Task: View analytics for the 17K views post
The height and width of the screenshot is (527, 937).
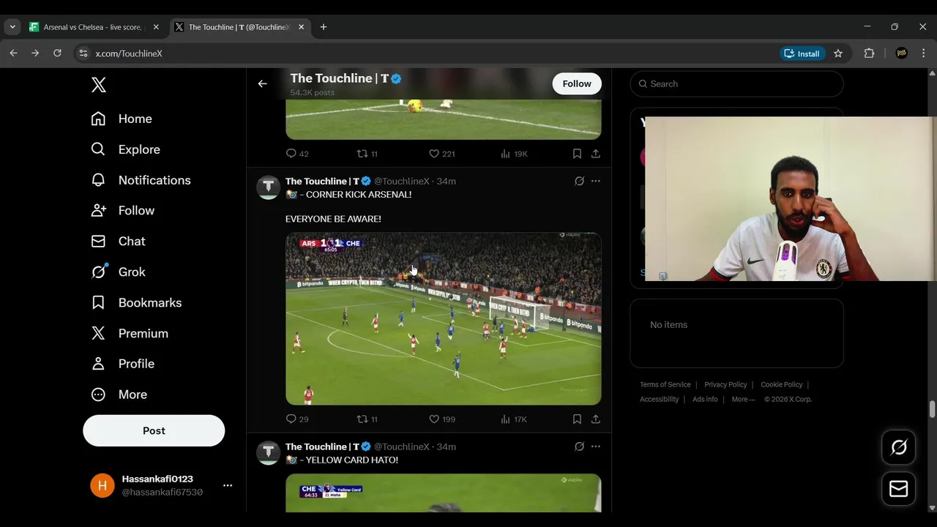Action: click(x=514, y=419)
